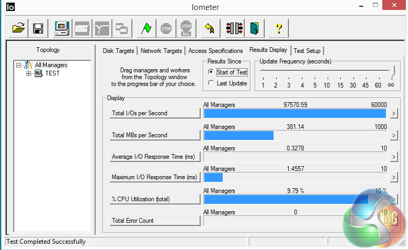Click the Total I/Os per Second button
This screenshot has width=408, height=250.
(155, 113)
